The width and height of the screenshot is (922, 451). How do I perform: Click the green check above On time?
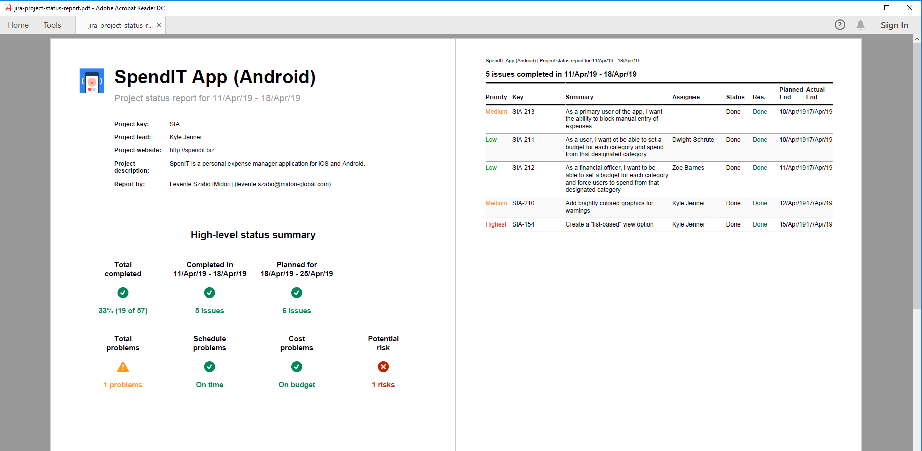point(210,367)
